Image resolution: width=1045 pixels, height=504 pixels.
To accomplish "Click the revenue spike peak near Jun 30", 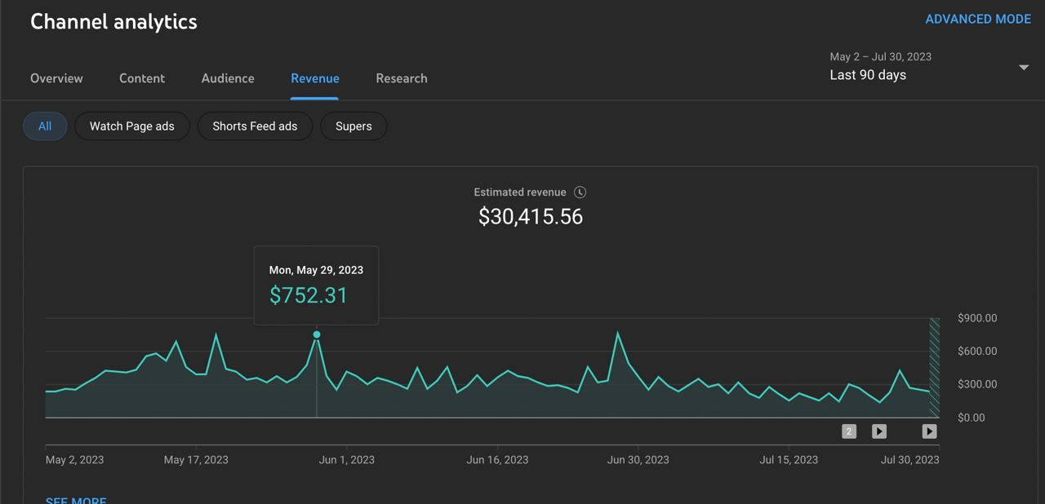I will click(x=618, y=333).
